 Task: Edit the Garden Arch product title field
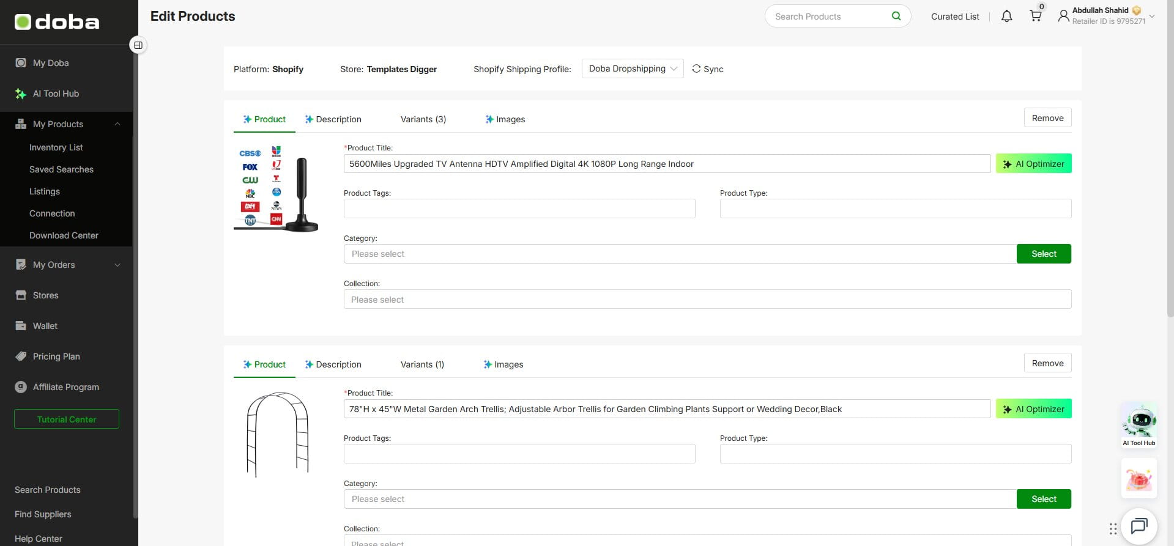tap(667, 409)
